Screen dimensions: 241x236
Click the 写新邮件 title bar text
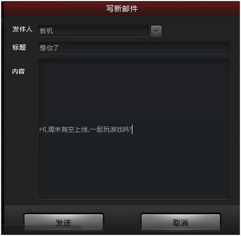[122, 9]
